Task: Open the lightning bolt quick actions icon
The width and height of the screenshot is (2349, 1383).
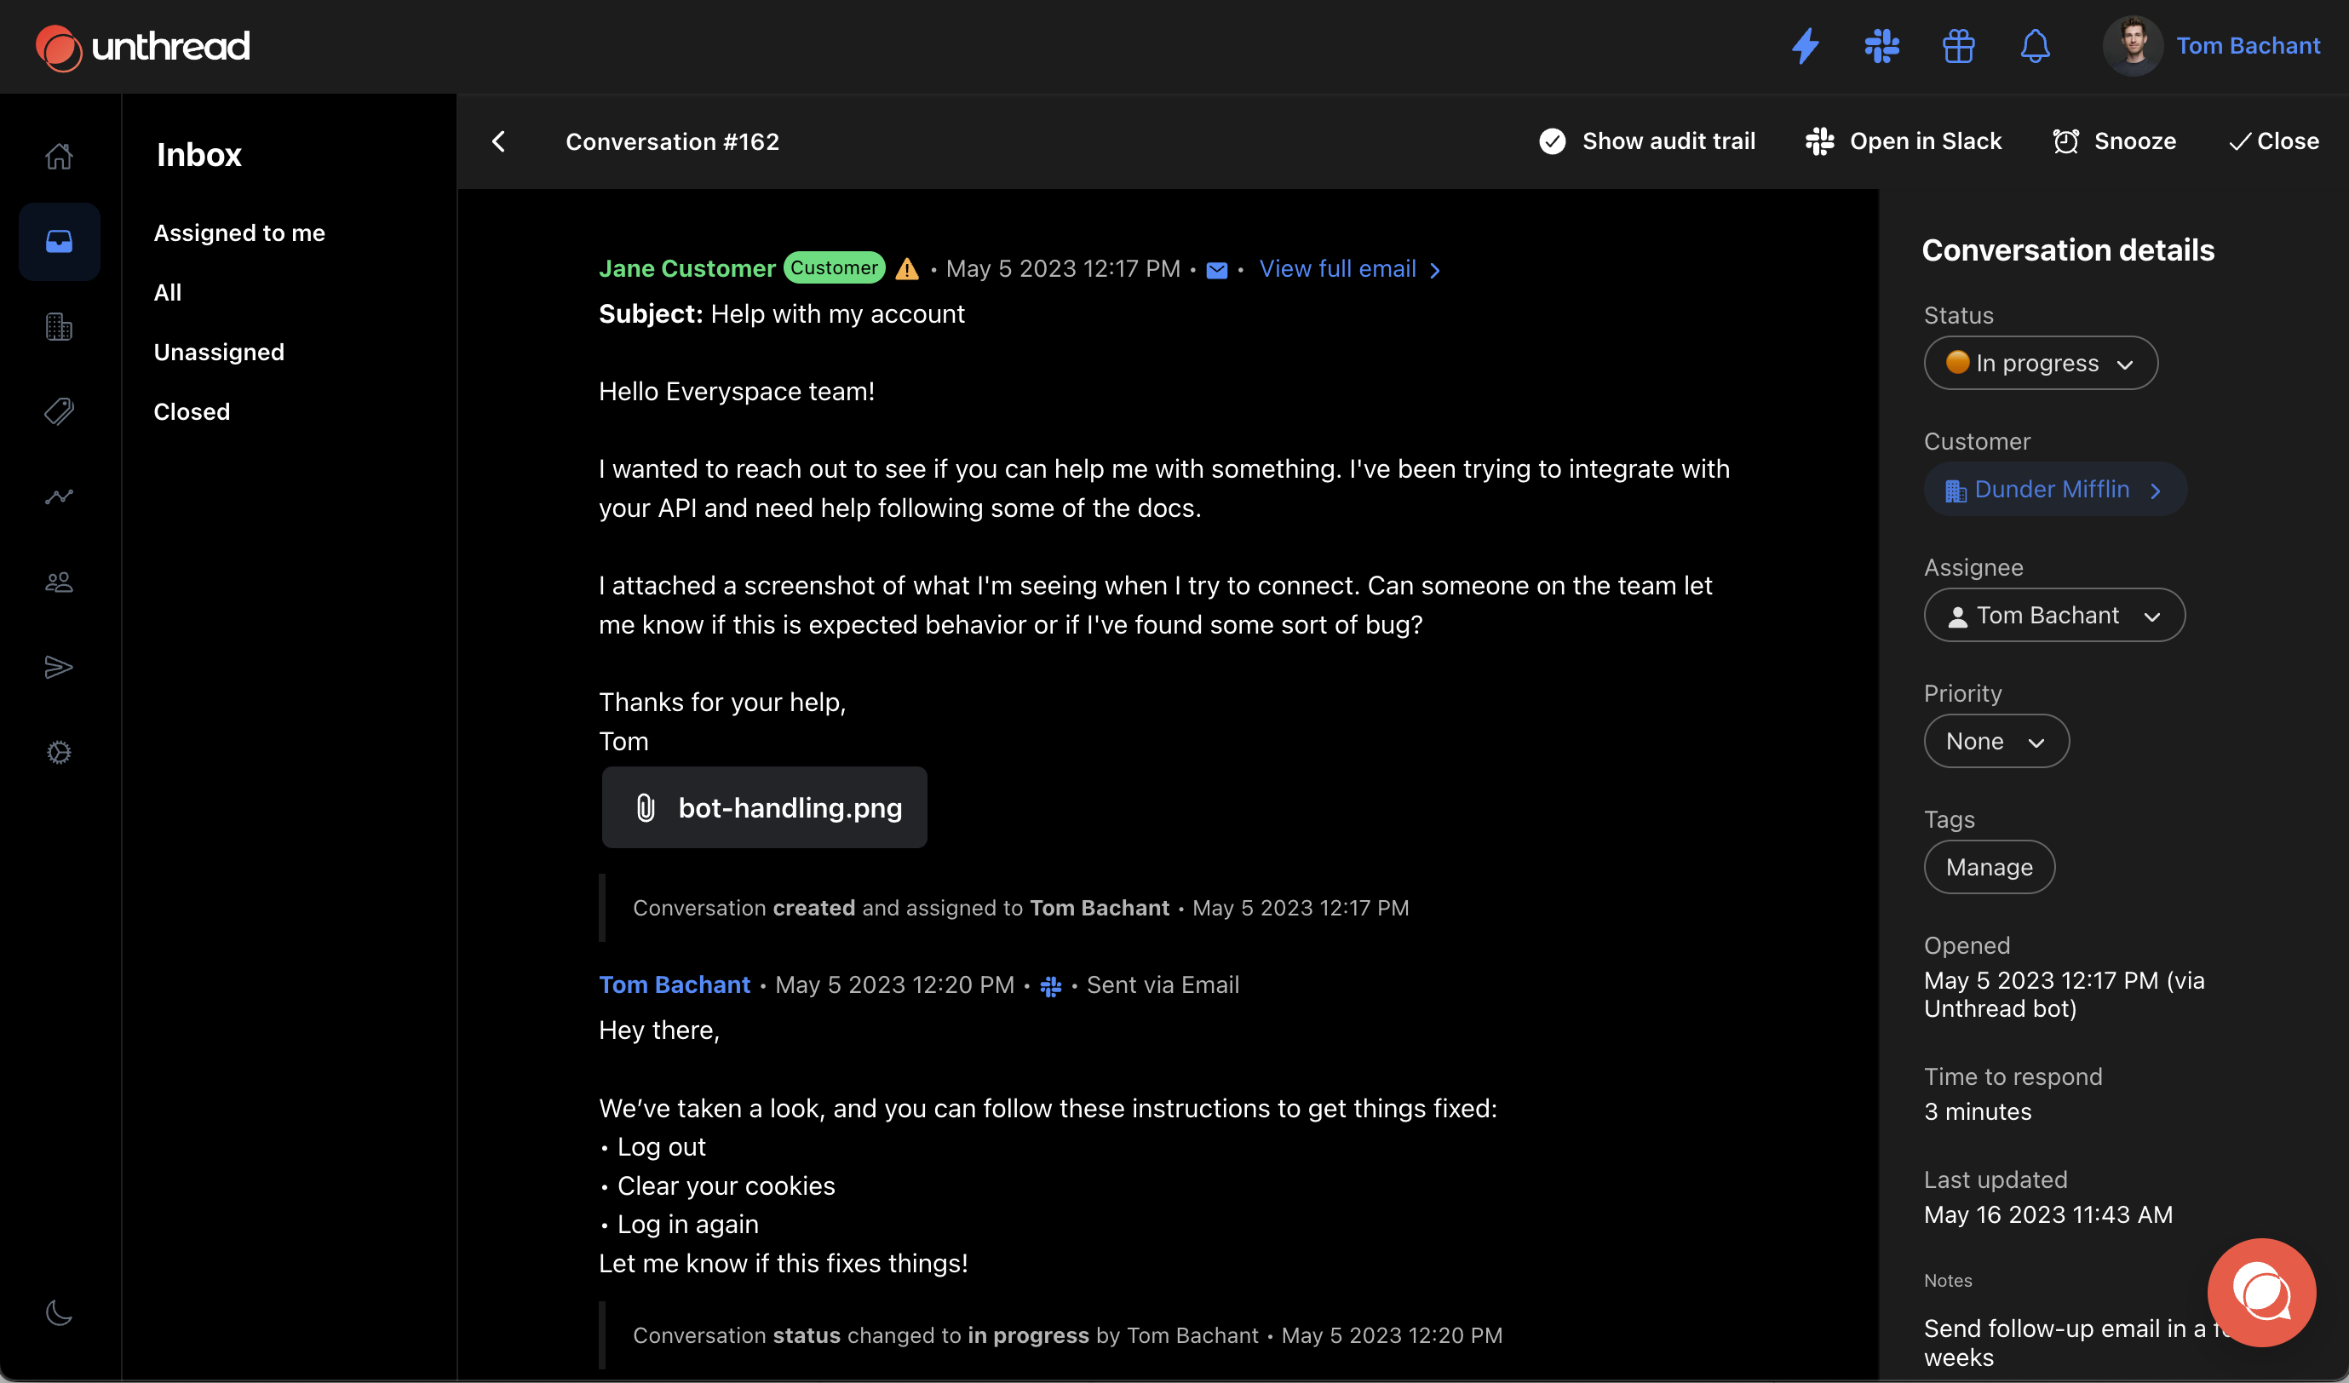Action: click(1806, 46)
